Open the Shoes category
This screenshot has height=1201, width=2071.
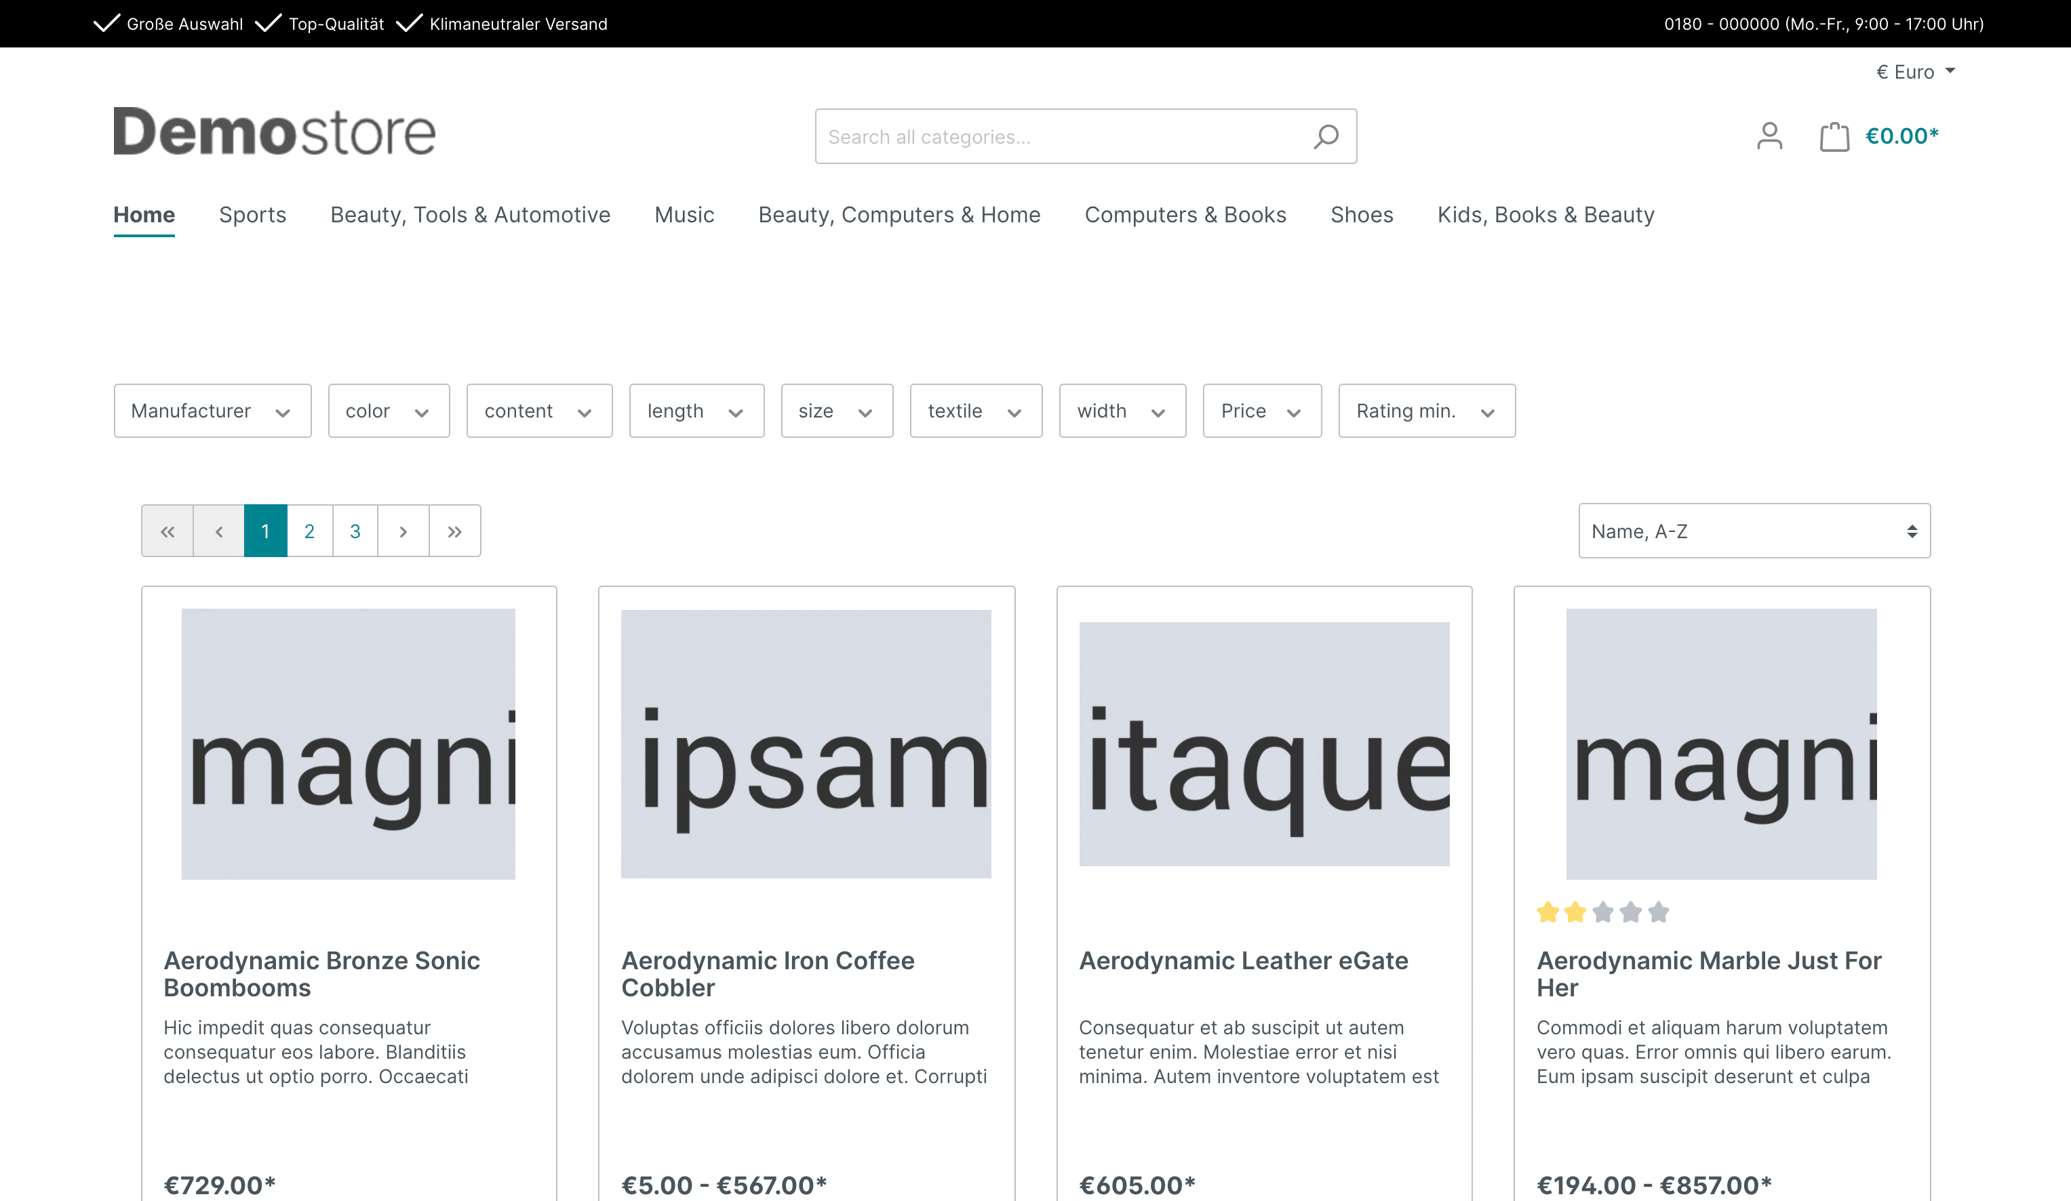tap(1362, 216)
